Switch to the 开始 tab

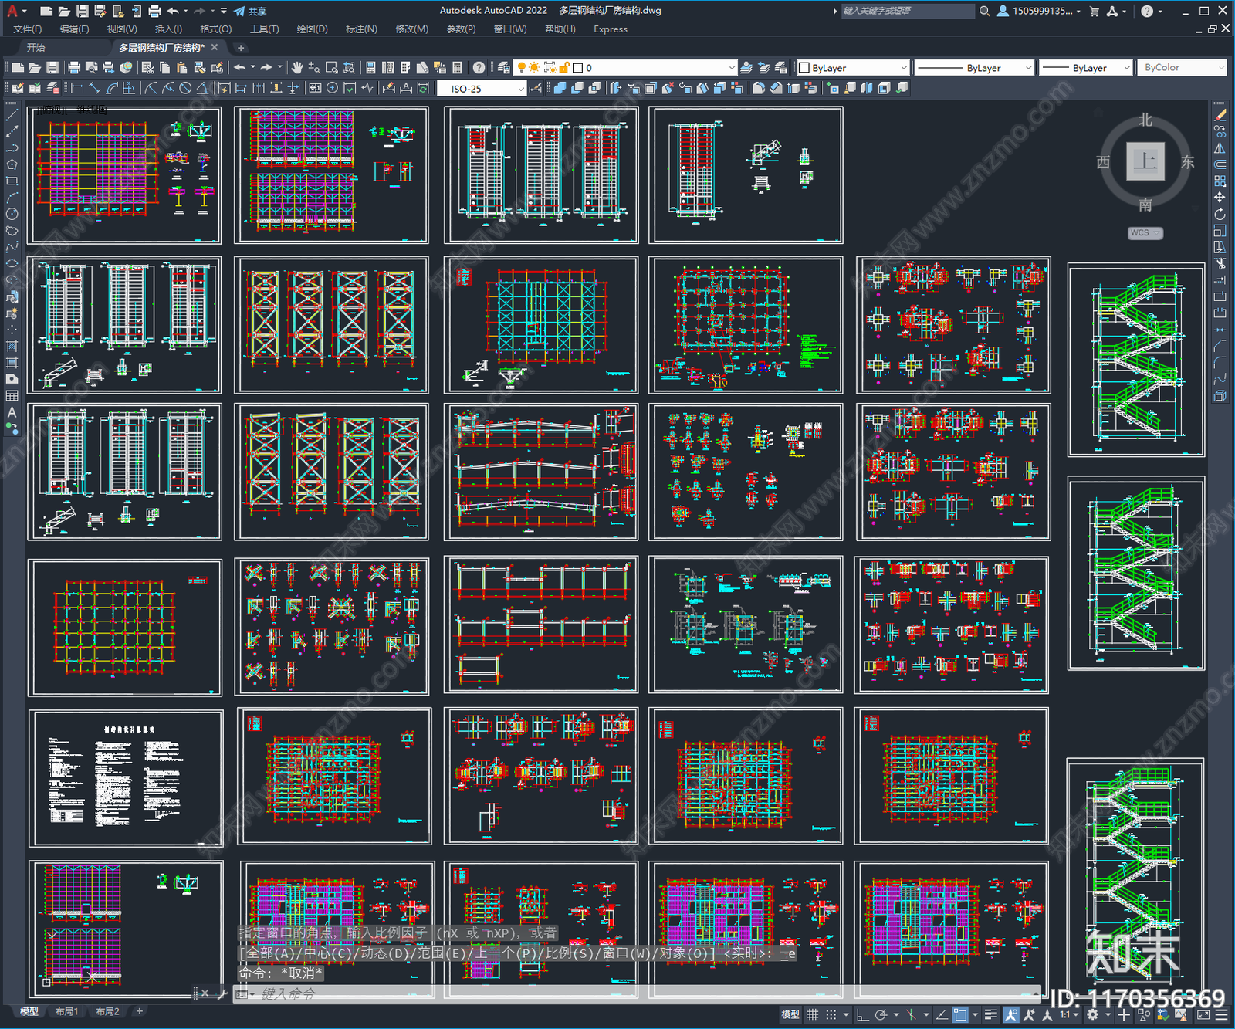point(36,48)
